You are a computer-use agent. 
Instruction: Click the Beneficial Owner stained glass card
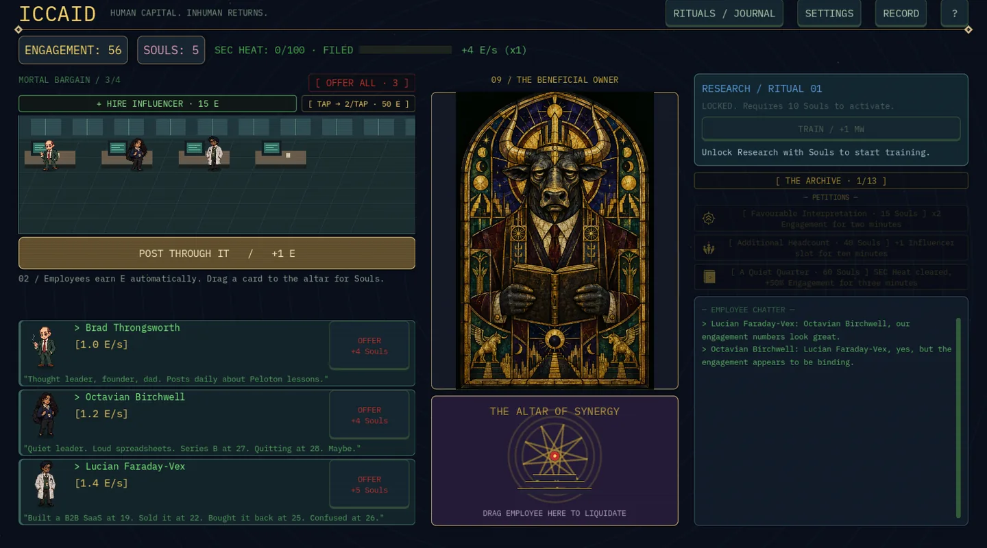pos(555,240)
